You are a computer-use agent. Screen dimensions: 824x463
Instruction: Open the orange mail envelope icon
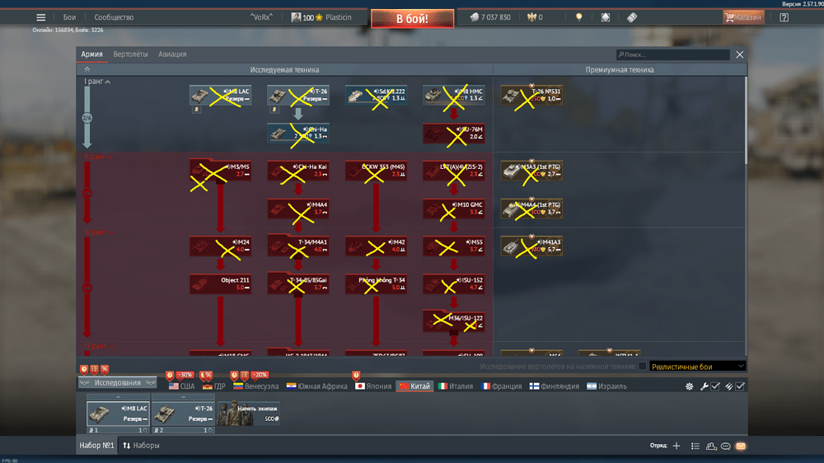741,446
